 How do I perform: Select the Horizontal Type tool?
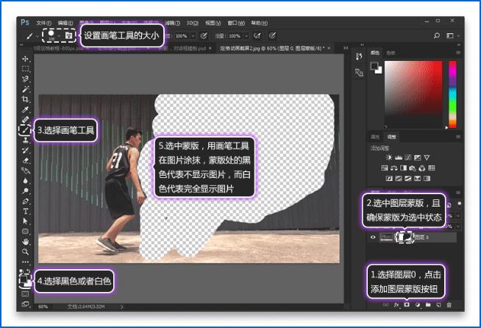26,210
